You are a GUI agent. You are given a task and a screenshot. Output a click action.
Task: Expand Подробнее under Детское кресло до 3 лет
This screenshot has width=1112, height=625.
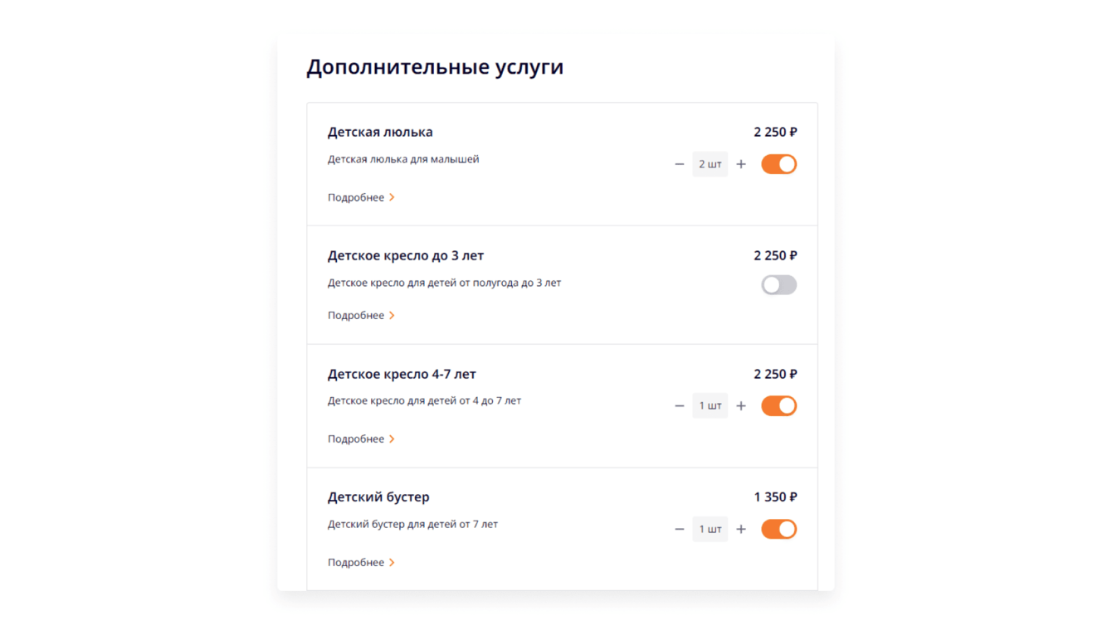pos(361,316)
